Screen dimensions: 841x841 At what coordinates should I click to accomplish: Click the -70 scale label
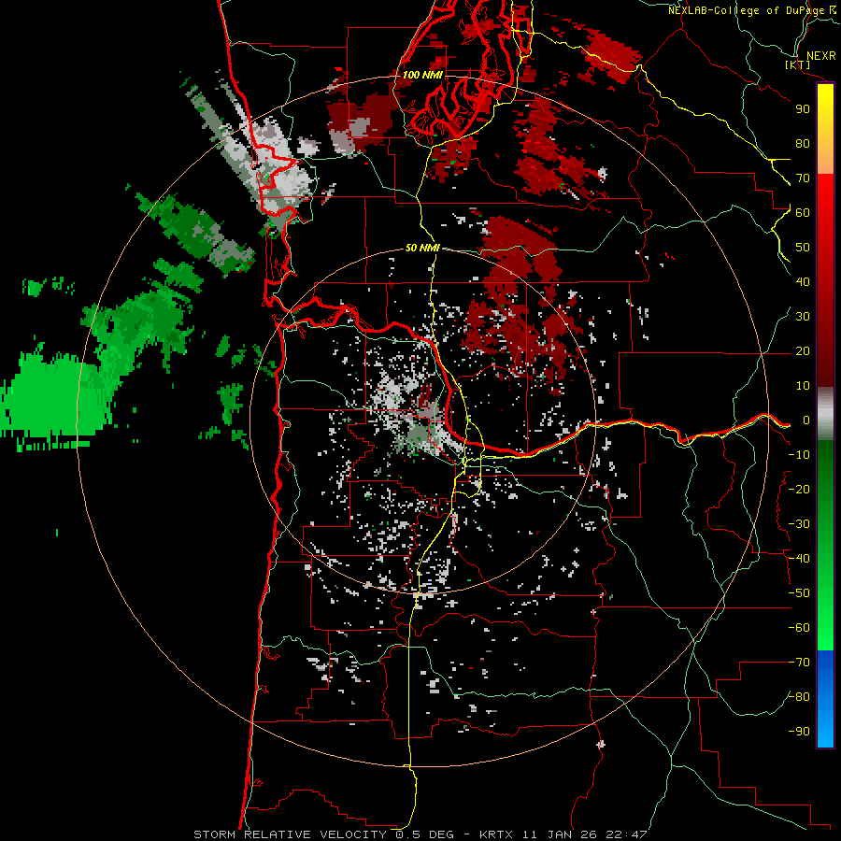pos(799,663)
